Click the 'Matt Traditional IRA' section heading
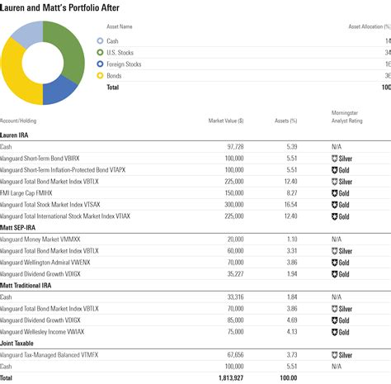391x384 pixels. (26, 286)
